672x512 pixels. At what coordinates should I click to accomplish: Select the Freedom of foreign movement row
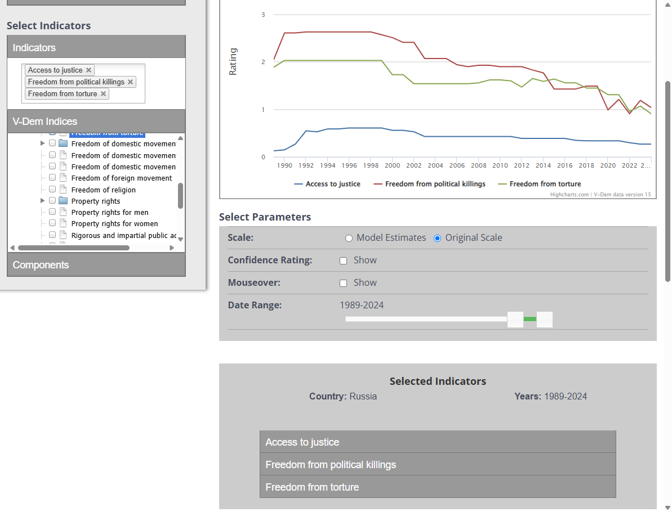tap(121, 178)
